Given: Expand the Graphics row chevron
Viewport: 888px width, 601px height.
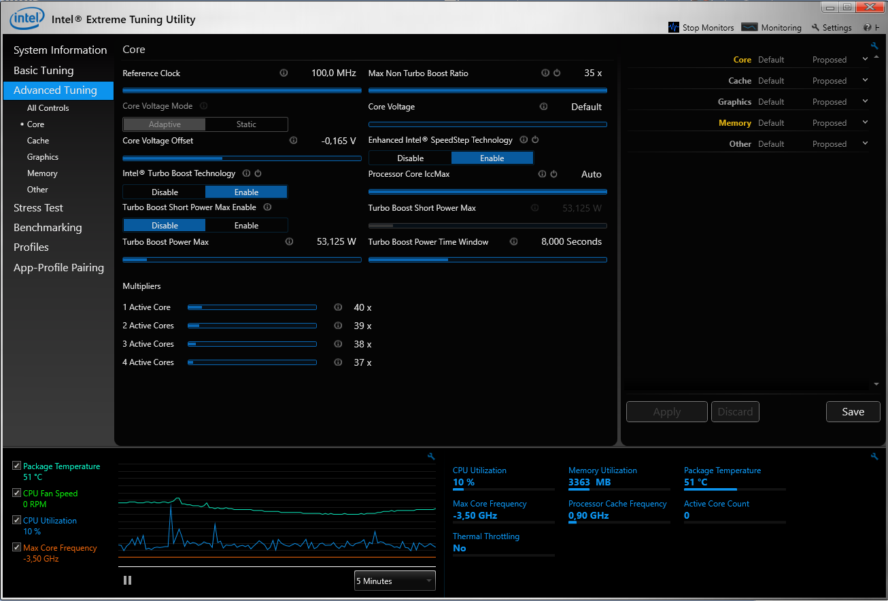Looking at the screenshot, I should (x=865, y=101).
